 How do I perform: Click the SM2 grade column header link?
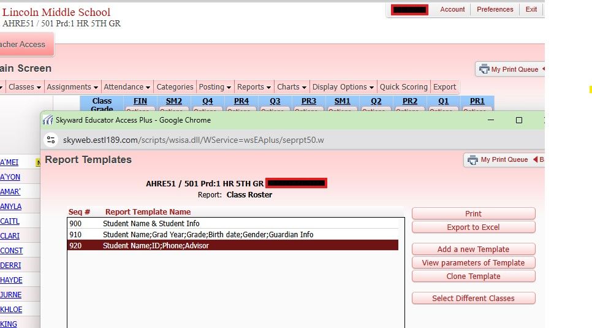(173, 101)
